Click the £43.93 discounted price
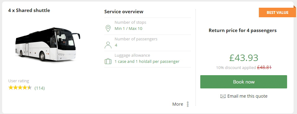297x114 pixels. click(x=244, y=58)
